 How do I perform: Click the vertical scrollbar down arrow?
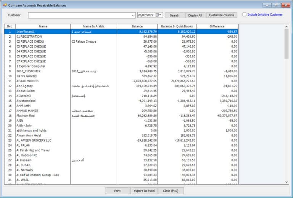pyautogui.click(x=286, y=182)
